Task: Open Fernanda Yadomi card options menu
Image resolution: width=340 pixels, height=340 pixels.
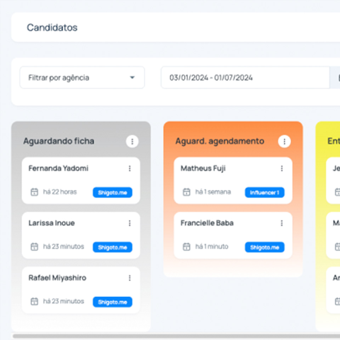Action: tap(130, 169)
